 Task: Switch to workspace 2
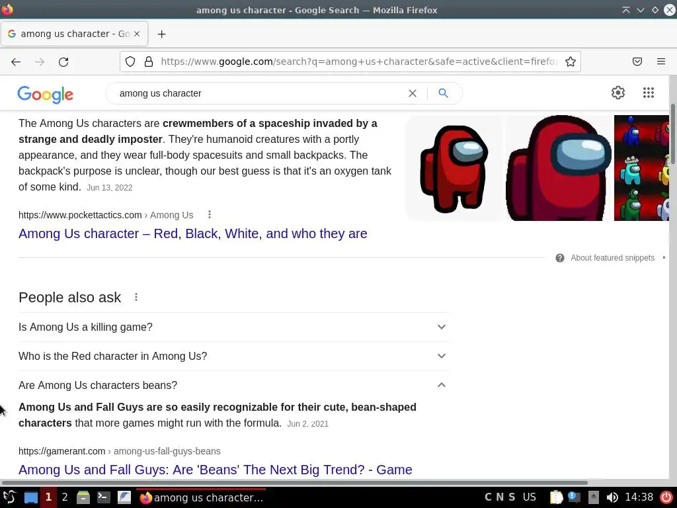pos(65,497)
